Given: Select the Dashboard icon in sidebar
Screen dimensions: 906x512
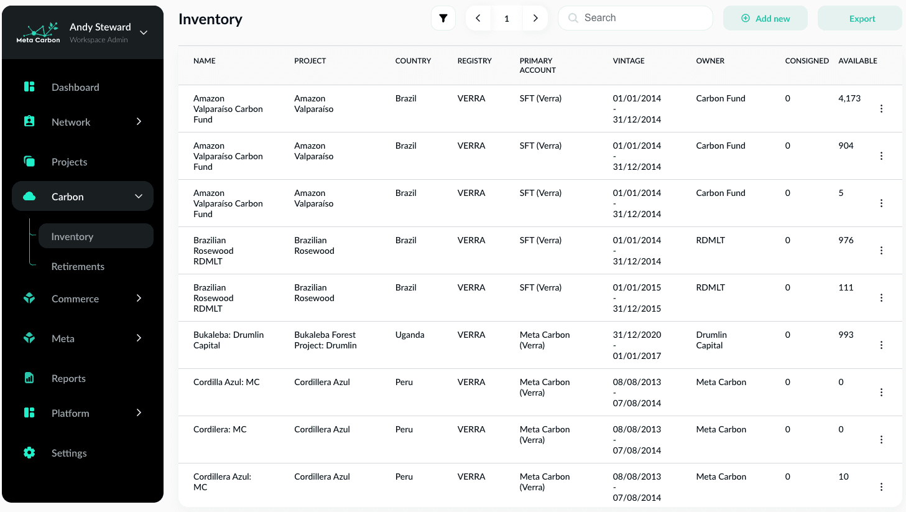Looking at the screenshot, I should click(x=29, y=87).
